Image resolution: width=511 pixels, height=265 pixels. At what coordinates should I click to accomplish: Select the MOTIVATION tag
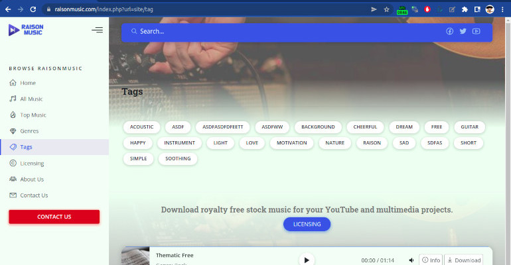click(x=292, y=142)
